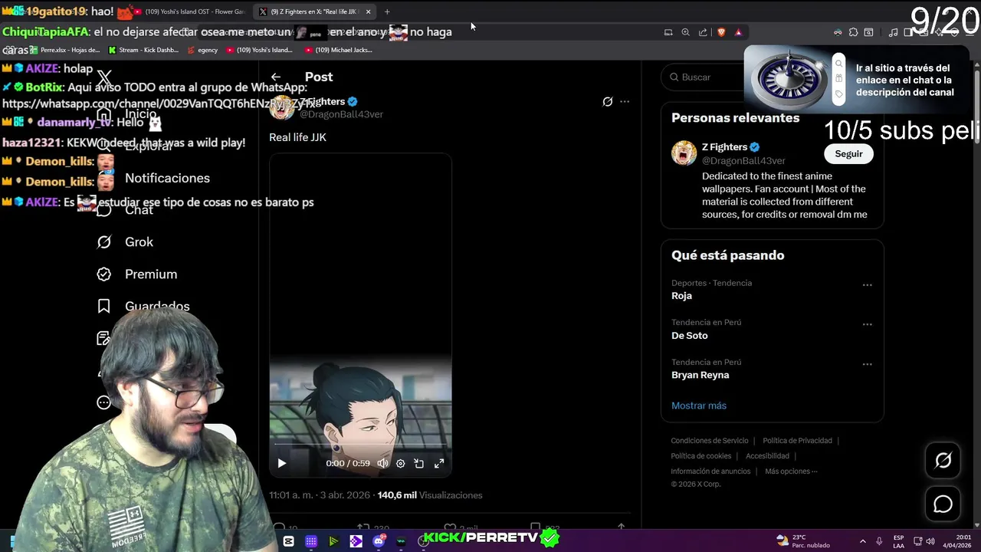
Task: Expand Más opciones in footer
Action: [x=791, y=472]
